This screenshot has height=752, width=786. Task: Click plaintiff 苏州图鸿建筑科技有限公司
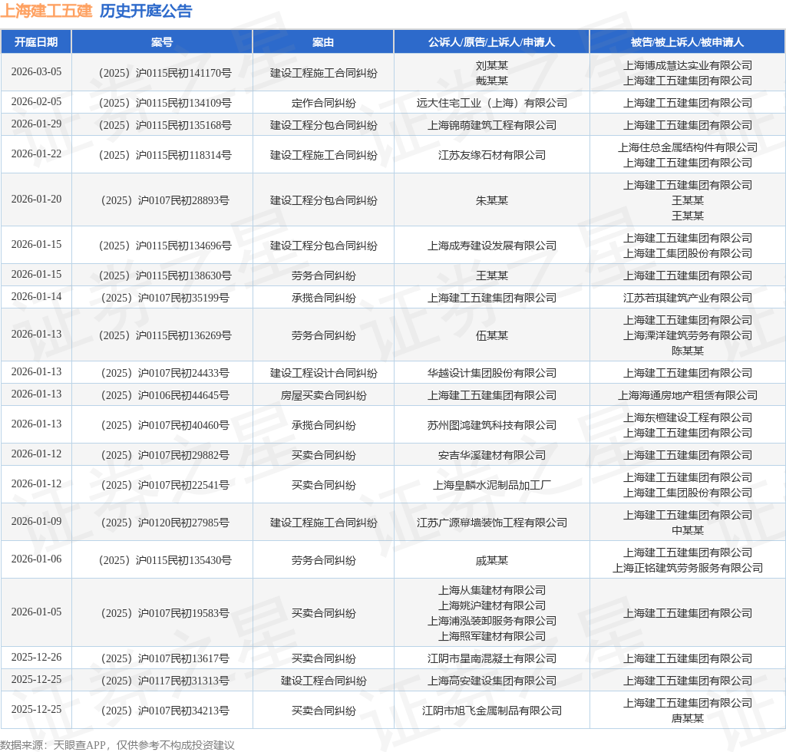click(x=492, y=425)
